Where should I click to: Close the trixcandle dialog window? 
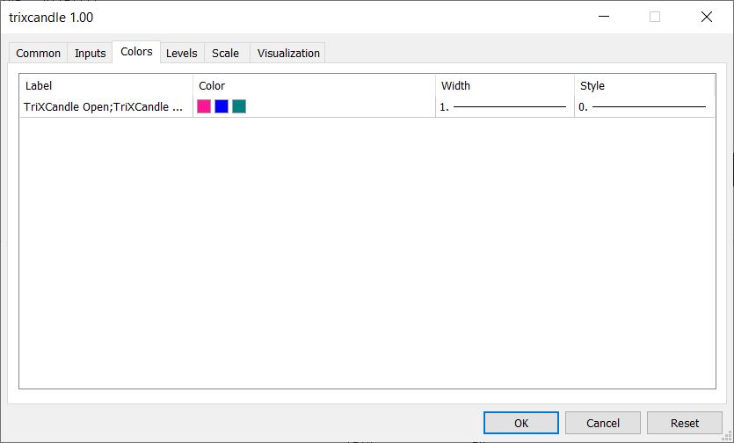(706, 17)
